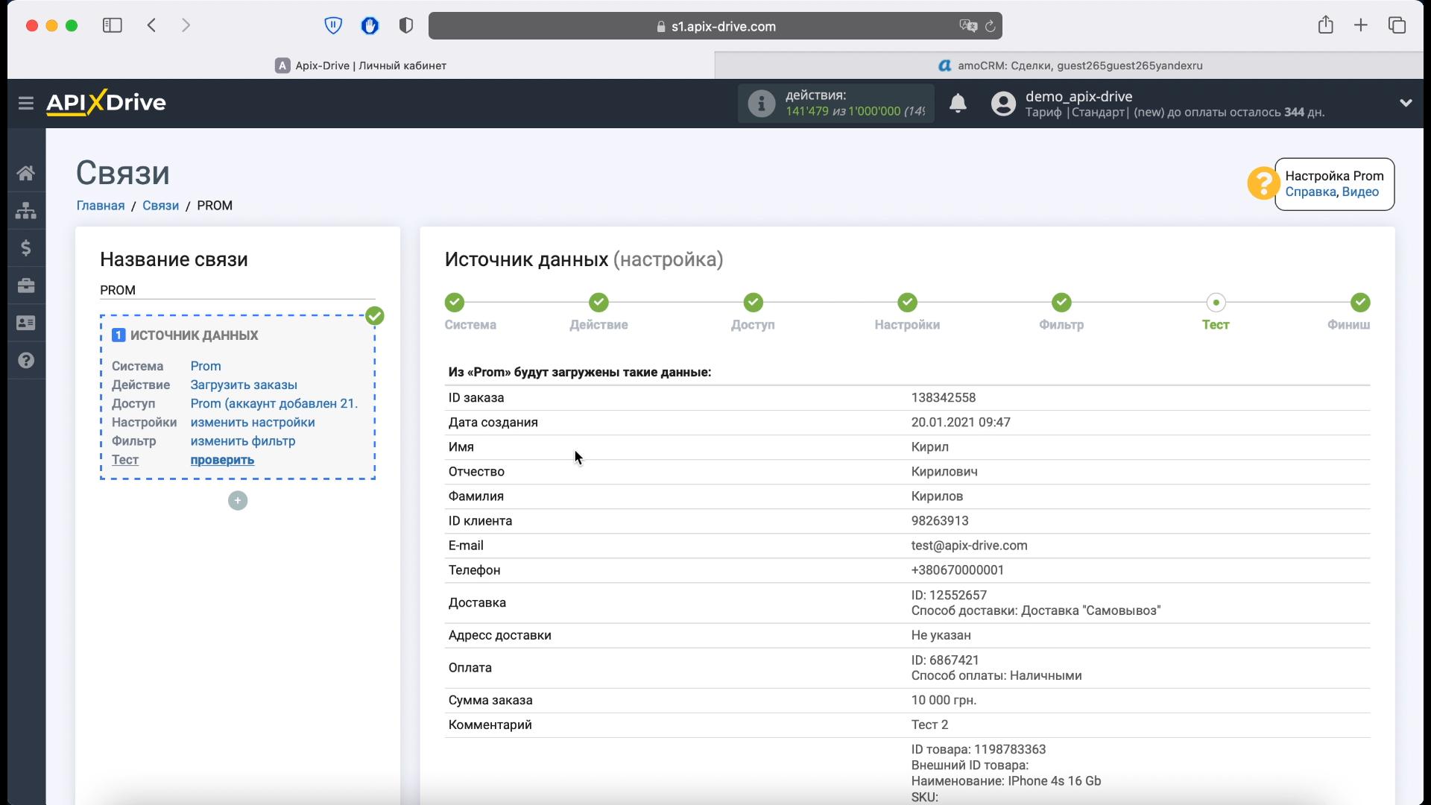This screenshot has width=1431, height=805.
Task: Select client ID value 98263913
Action: tap(940, 521)
